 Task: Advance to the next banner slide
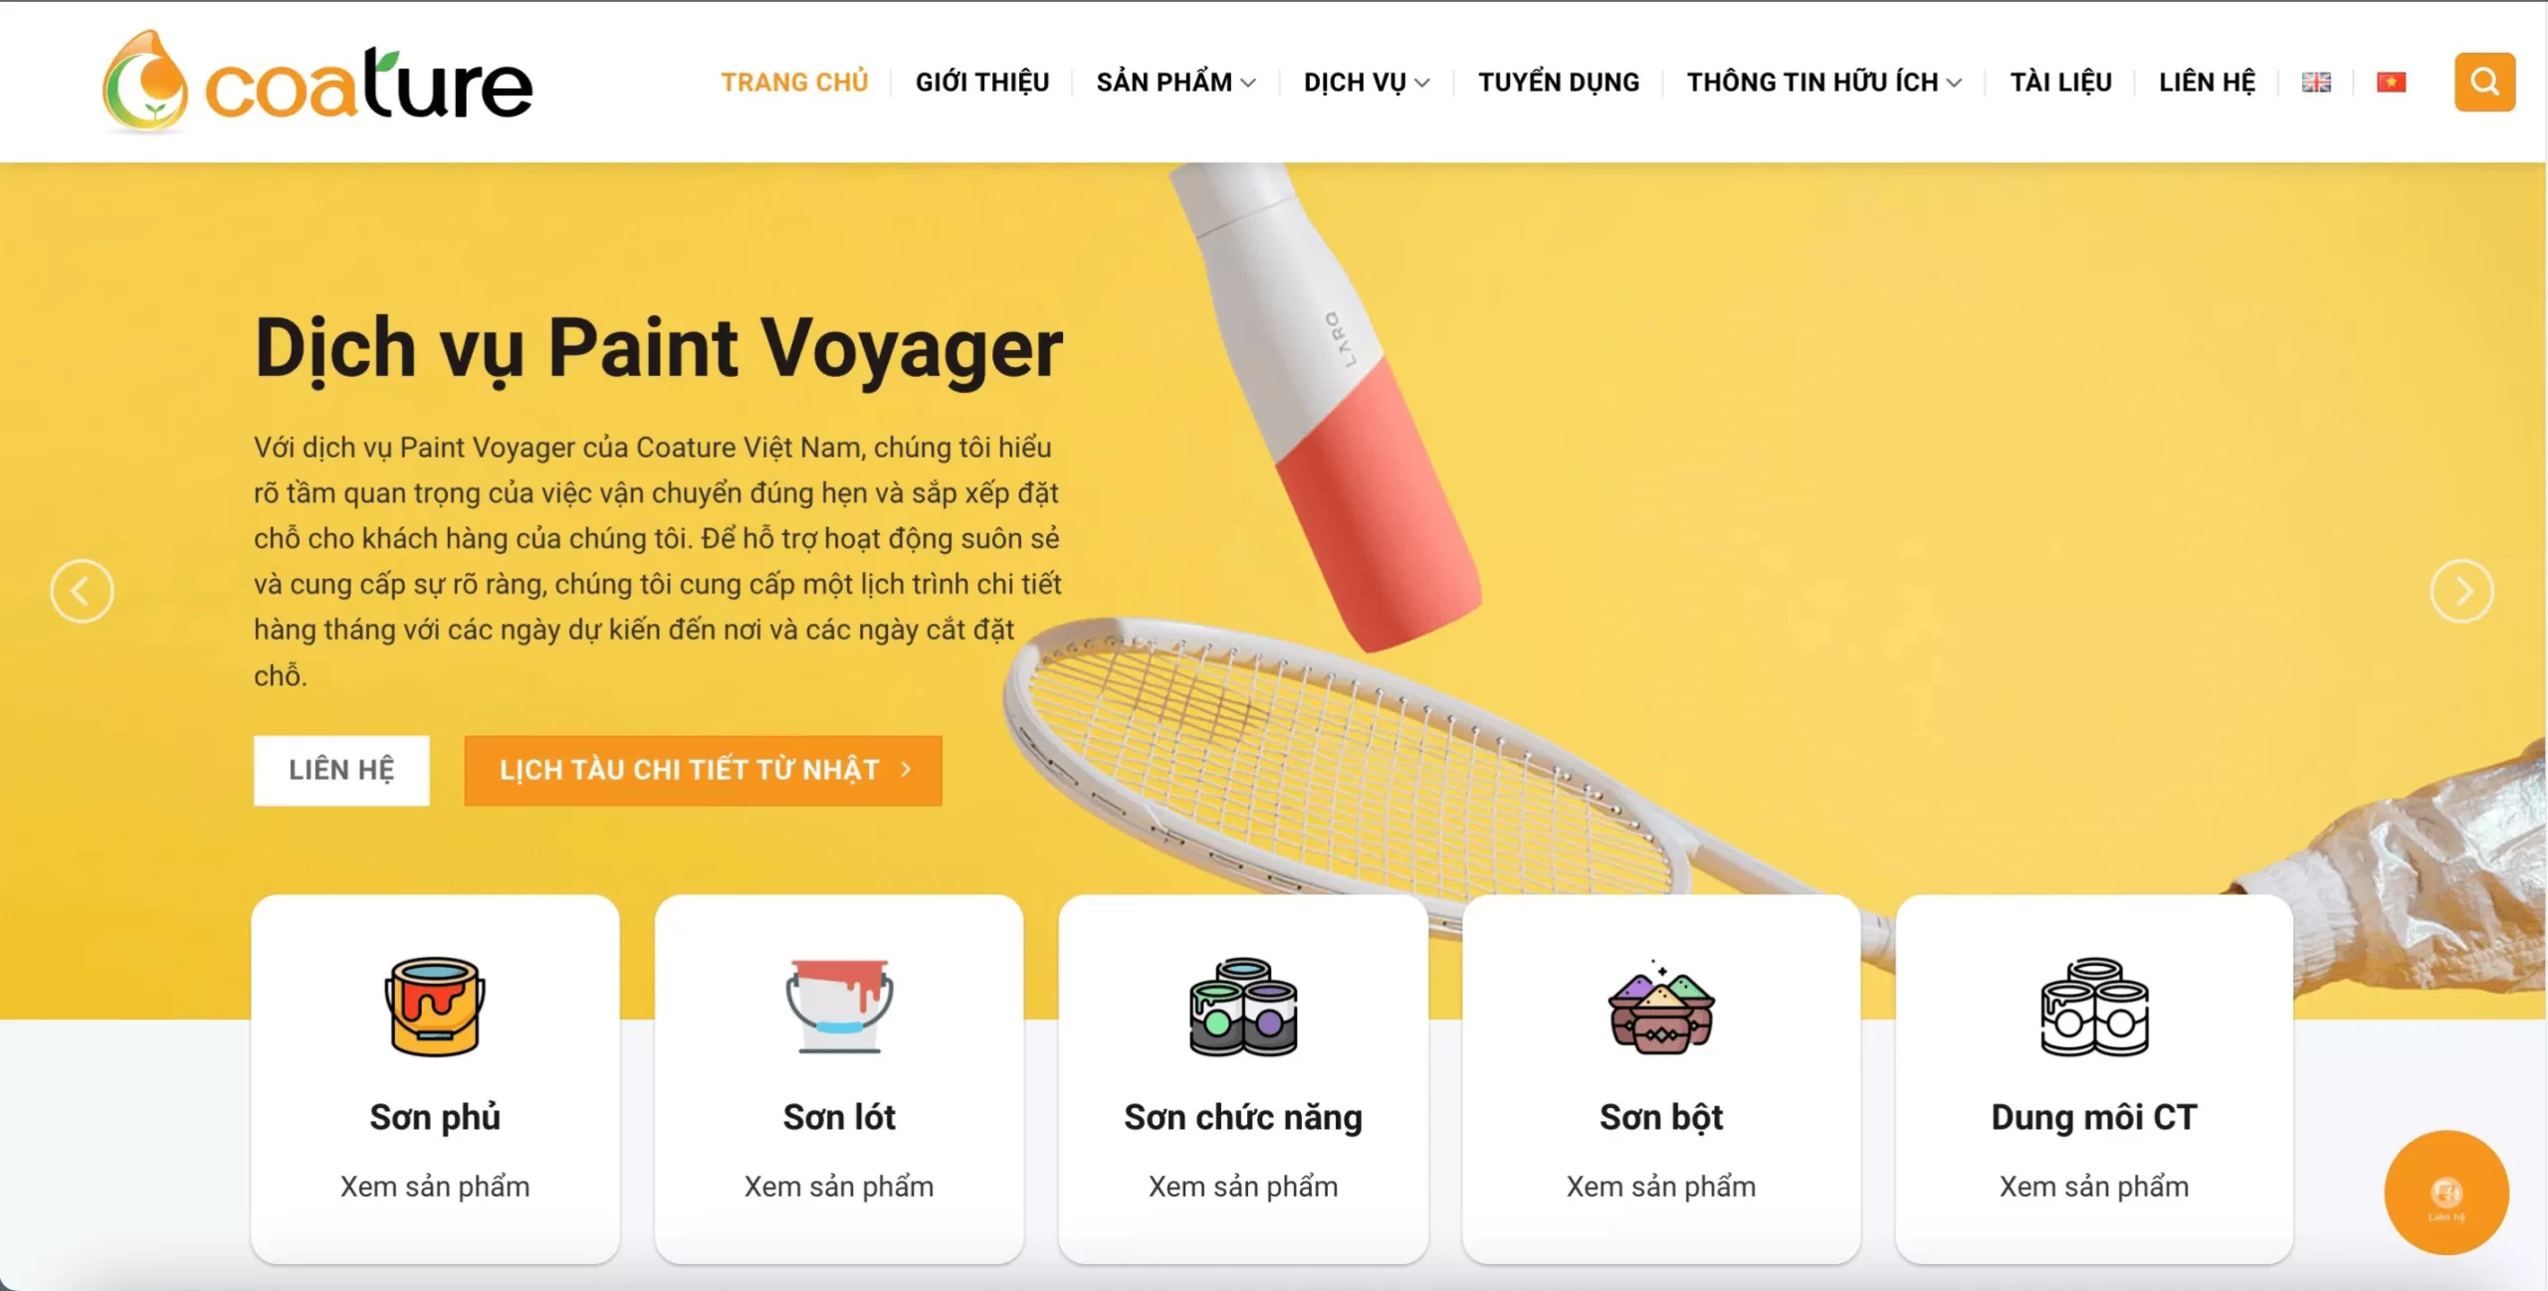click(x=2461, y=592)
